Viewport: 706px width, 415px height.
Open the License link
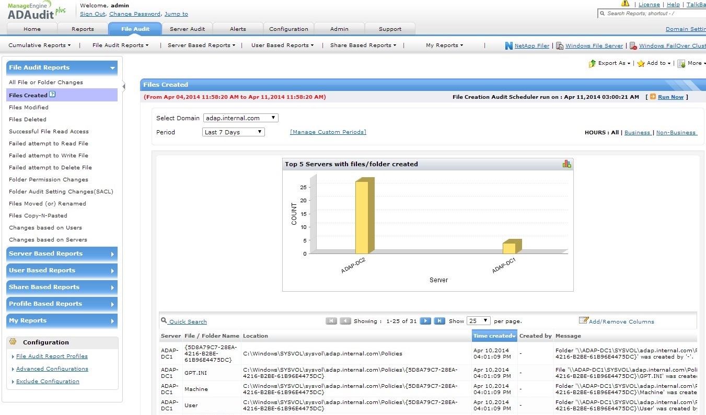649,4
